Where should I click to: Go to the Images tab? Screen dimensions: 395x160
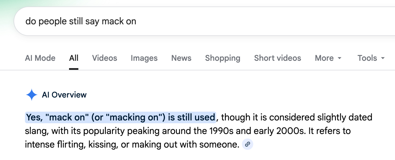point(144,58)
